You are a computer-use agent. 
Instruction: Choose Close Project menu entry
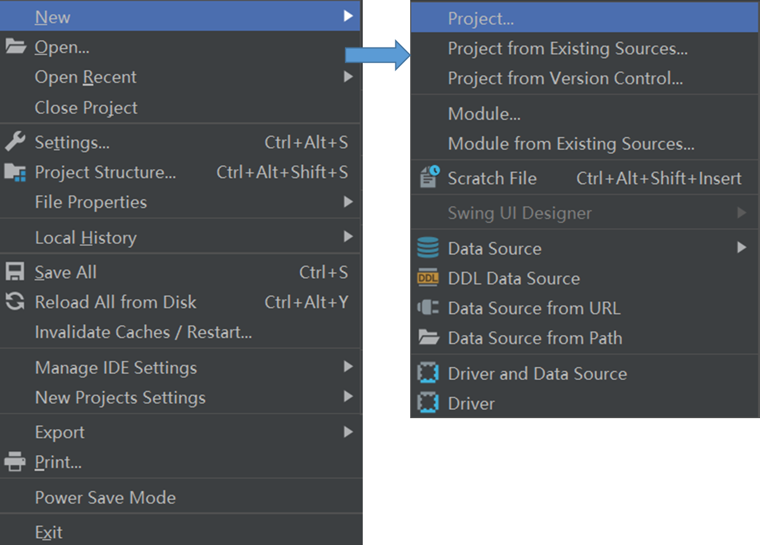click(x=86, y=108)
